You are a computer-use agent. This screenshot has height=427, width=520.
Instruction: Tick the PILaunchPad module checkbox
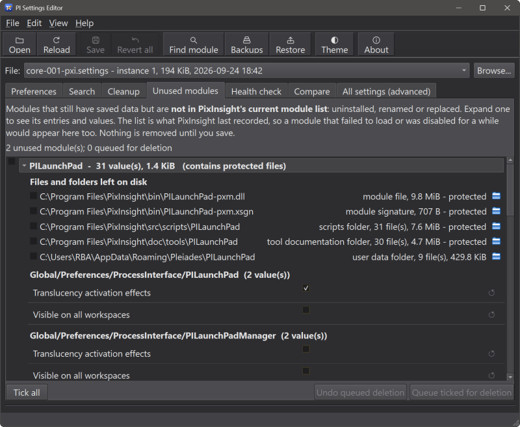click(12, 161)
